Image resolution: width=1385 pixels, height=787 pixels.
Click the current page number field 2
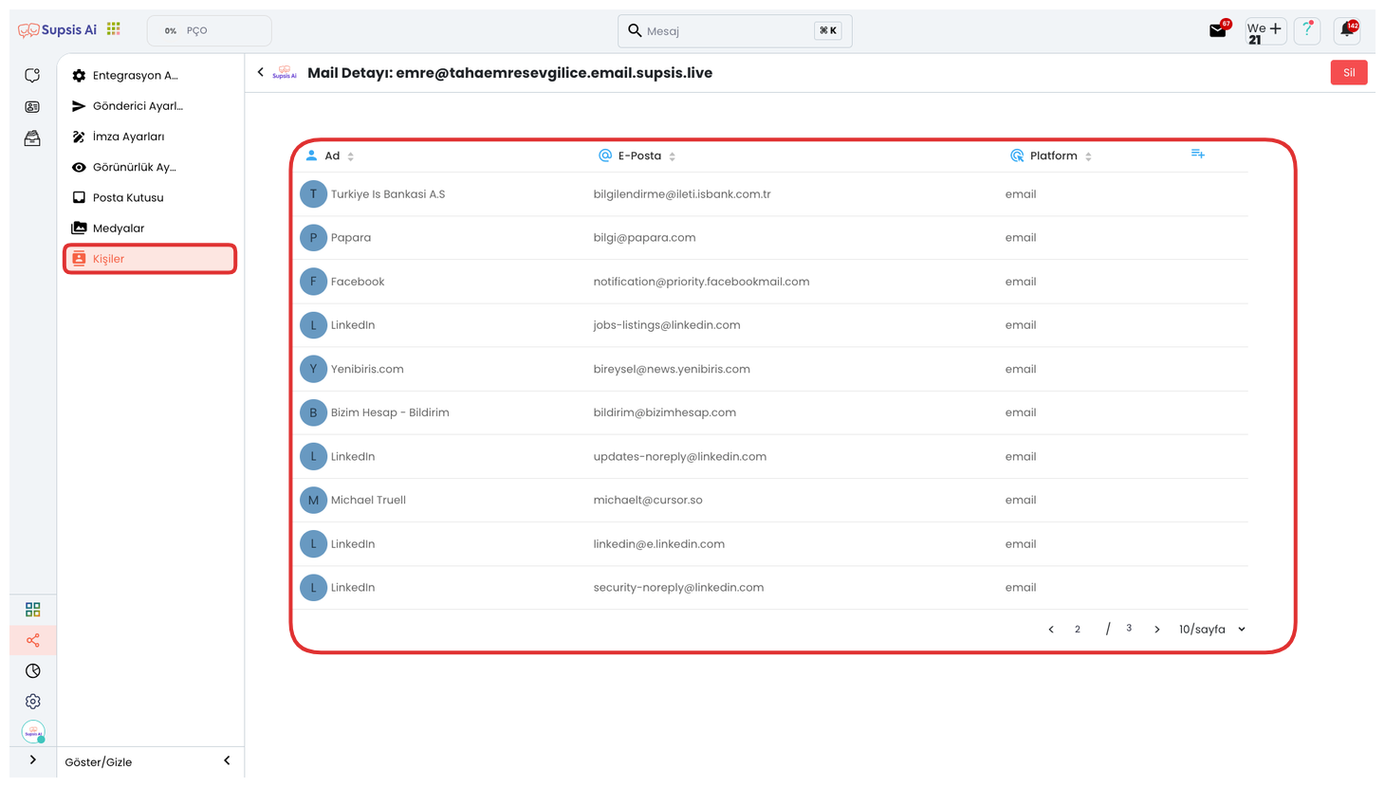coord(1078,630)
